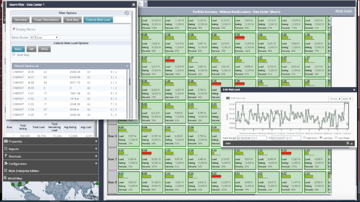
Task: Switch to the Overview tab
Action: tap(21, 20)
